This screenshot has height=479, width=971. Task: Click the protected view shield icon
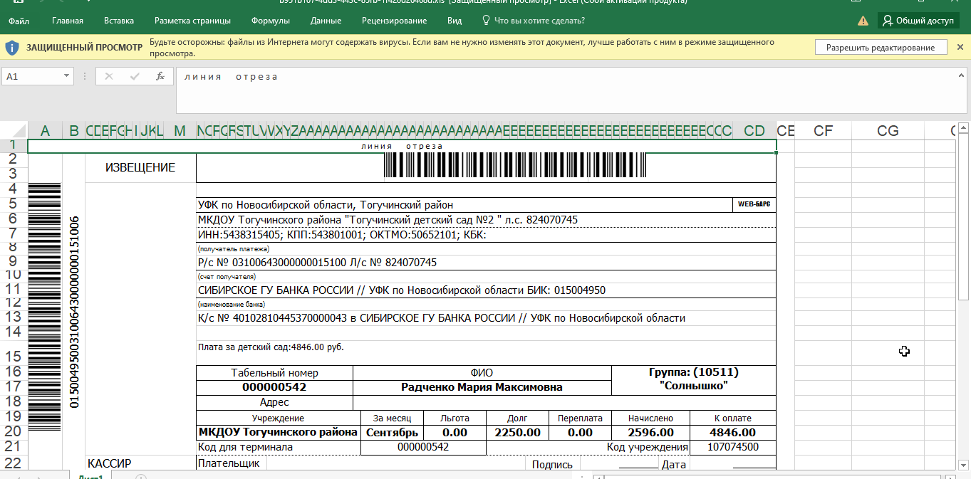12,48
